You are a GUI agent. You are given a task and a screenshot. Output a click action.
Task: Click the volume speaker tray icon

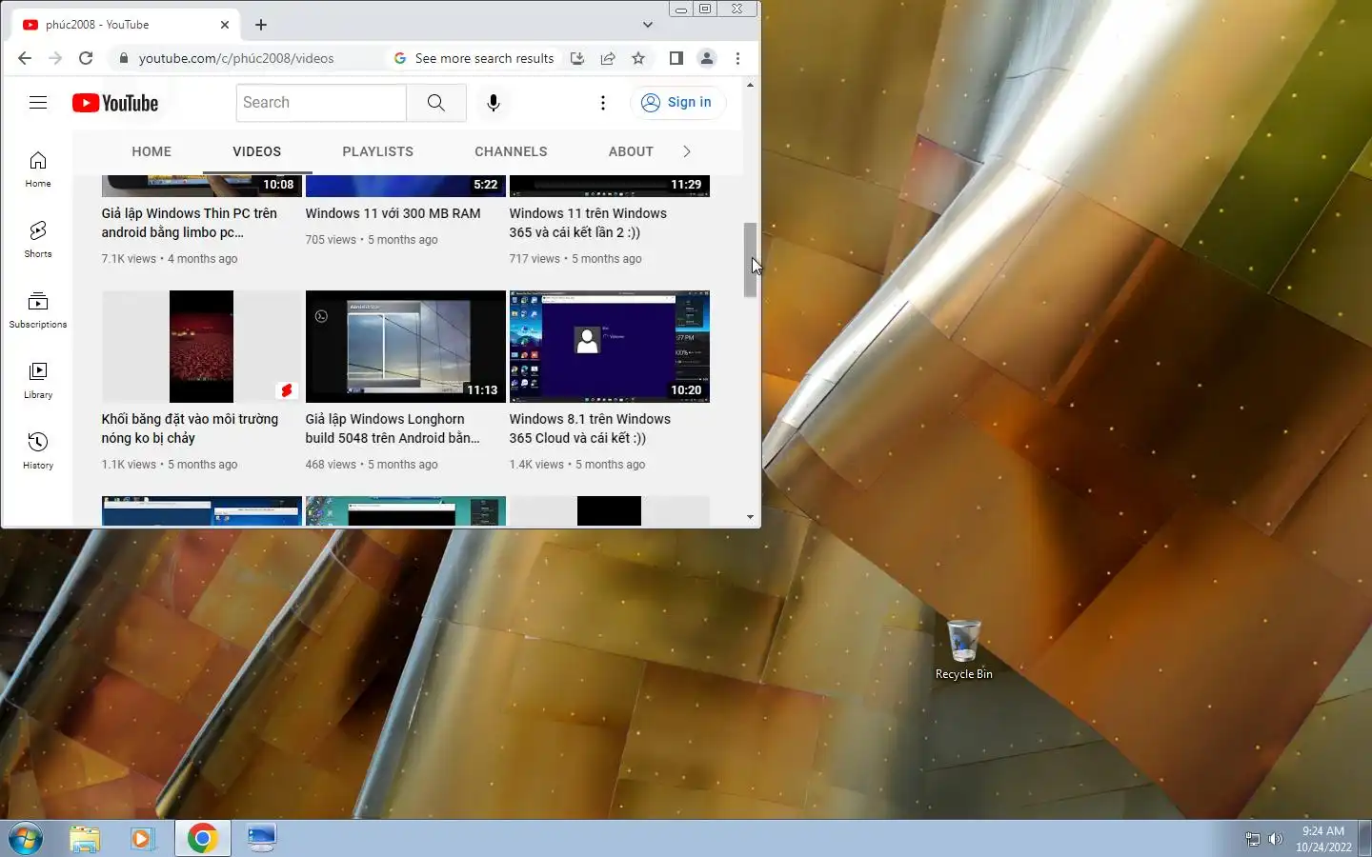point(1276,839)
